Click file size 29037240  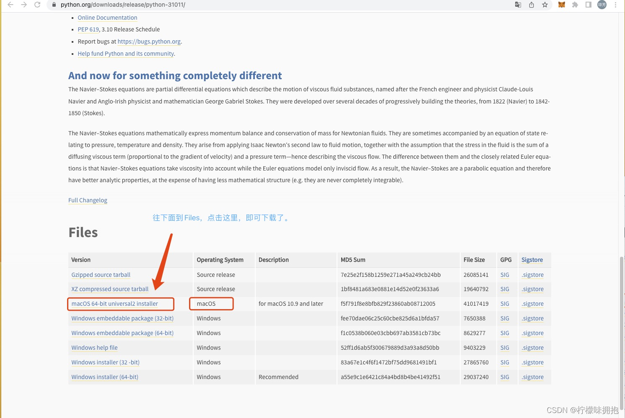tap(476, 377)
